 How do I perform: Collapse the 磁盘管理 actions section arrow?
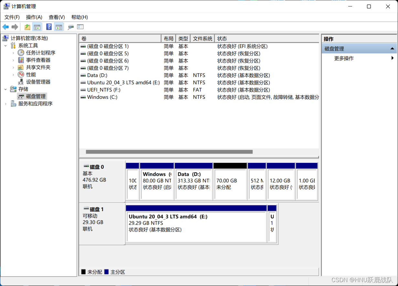point(392,48)
